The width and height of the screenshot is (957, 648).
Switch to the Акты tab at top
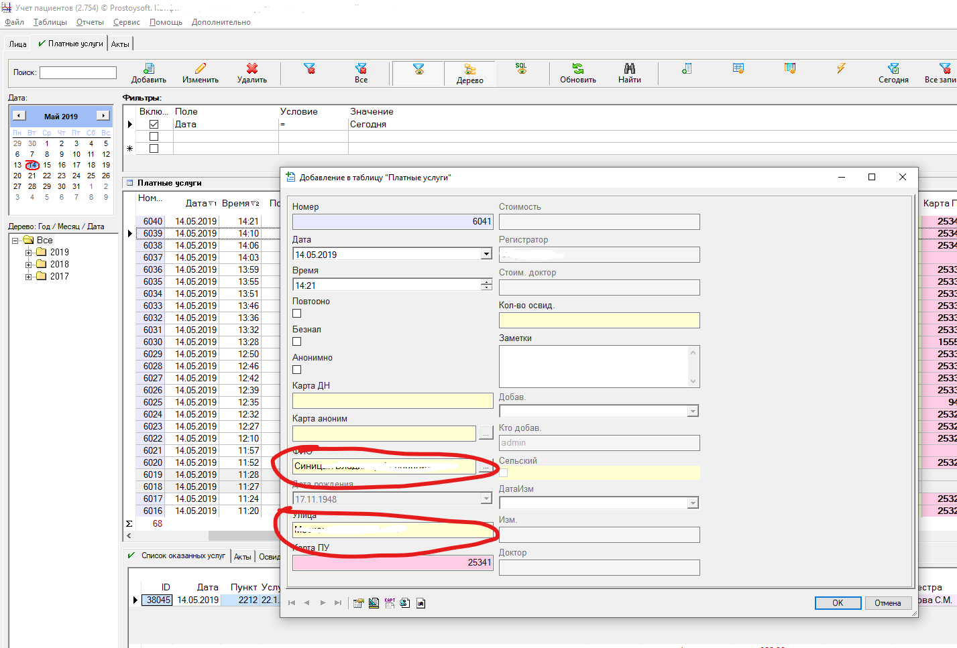click(120, 44)
